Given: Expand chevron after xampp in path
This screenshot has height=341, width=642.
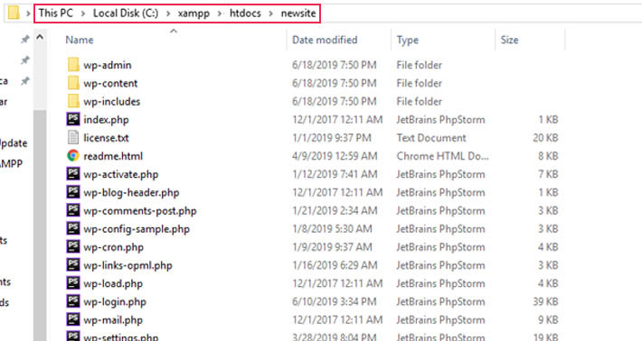Looking at the screenshot, I should 220,14.
